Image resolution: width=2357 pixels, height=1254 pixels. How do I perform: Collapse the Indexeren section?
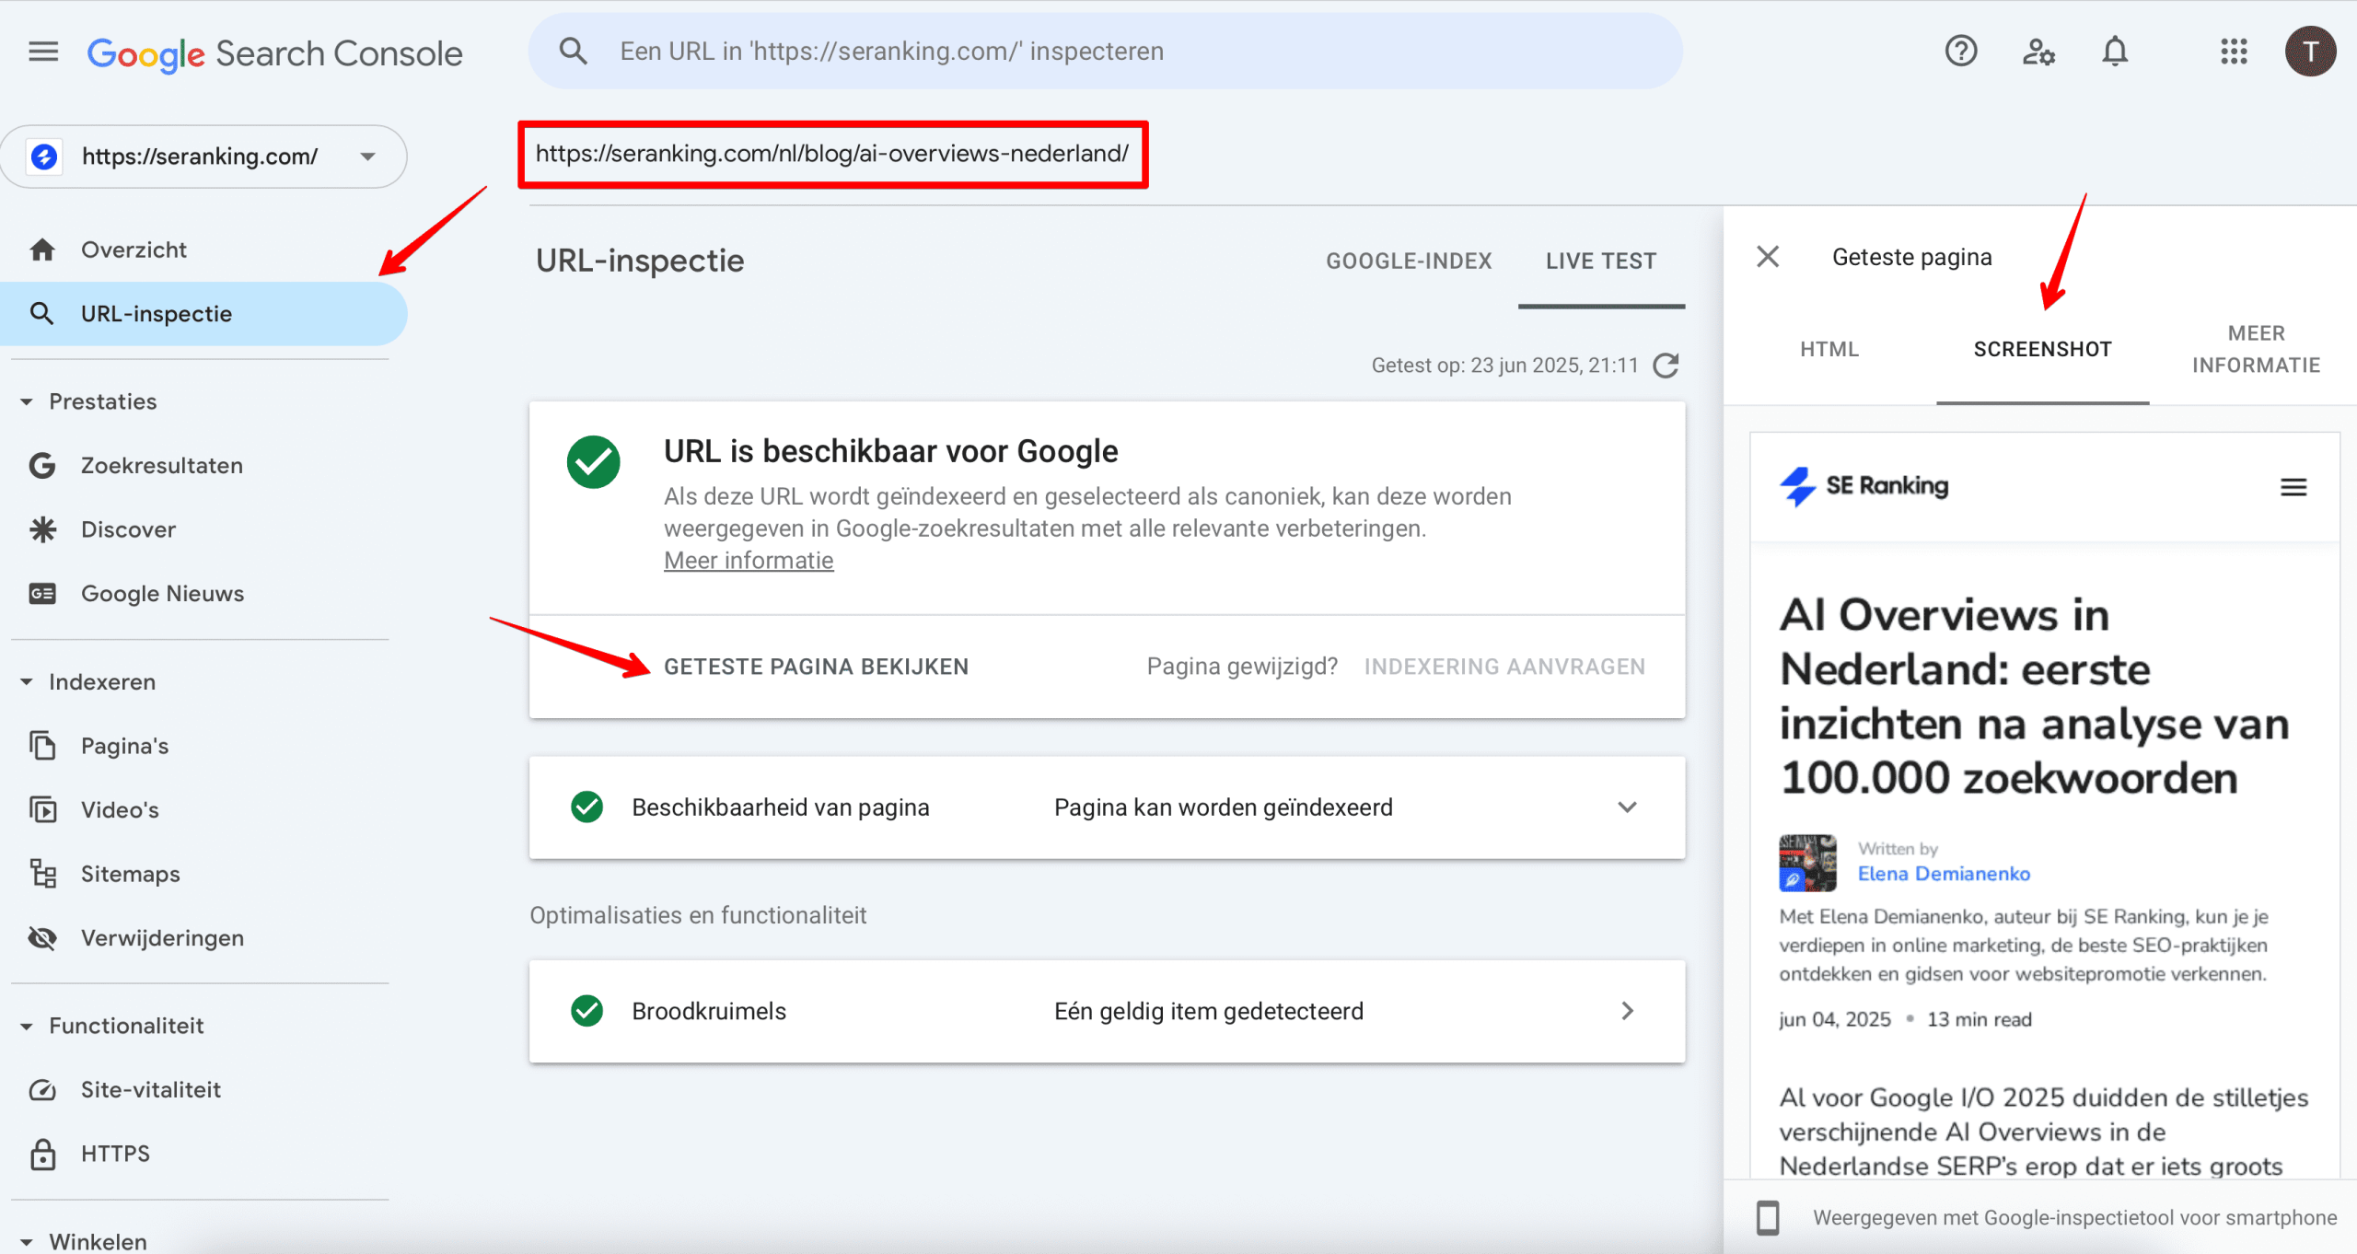(27, 682)
